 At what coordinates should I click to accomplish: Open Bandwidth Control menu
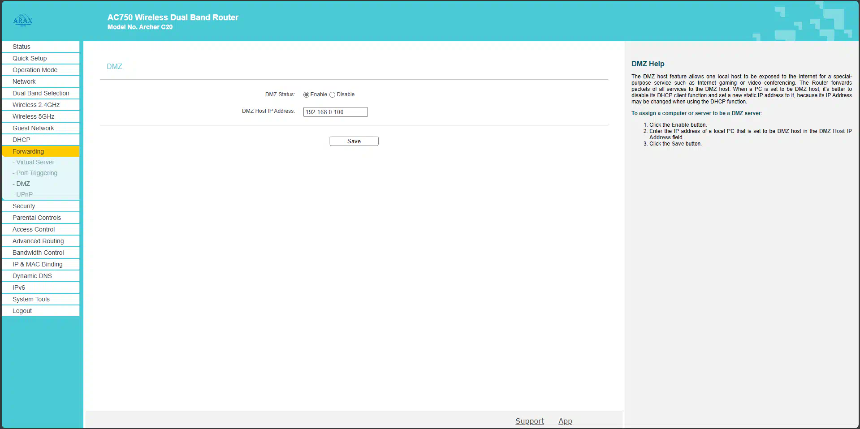[x=41, y=253]
